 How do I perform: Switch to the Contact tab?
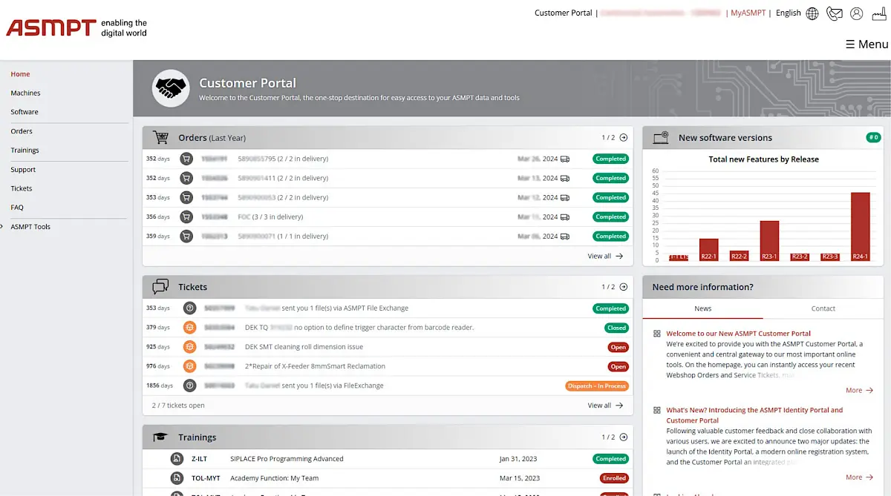(x=823, y=308)
